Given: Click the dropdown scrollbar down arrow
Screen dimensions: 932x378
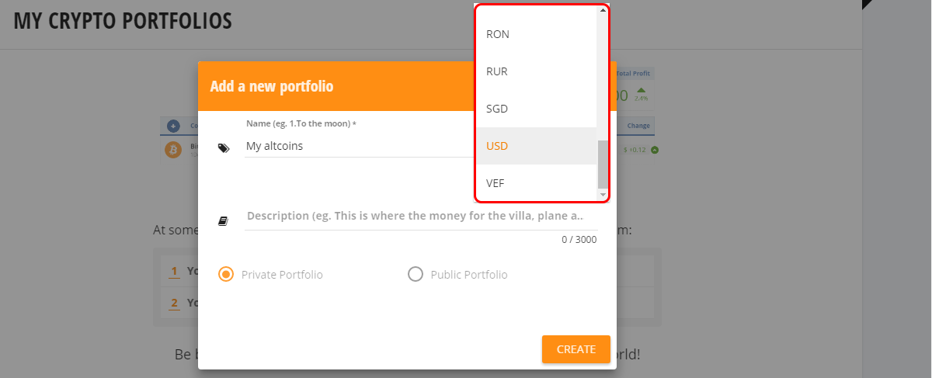Looking at the screenshot, I should tap(603, 194).
